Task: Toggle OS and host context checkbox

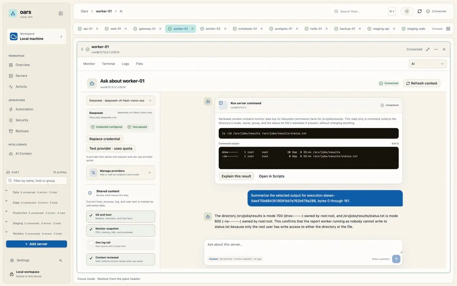Action: tap(91, 216)
